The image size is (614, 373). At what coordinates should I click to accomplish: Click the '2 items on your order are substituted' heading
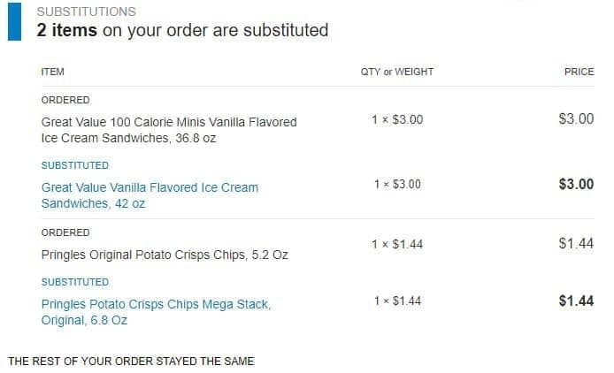182,31
